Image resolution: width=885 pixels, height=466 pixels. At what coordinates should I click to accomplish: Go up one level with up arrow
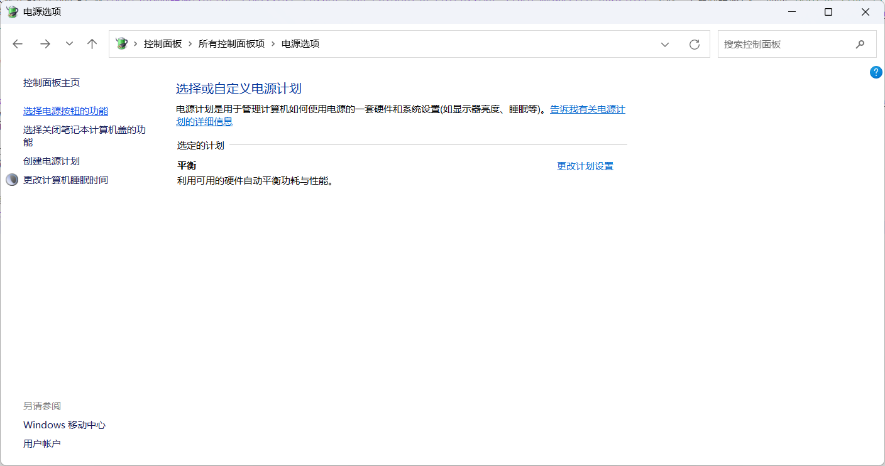tap(92, 44)
